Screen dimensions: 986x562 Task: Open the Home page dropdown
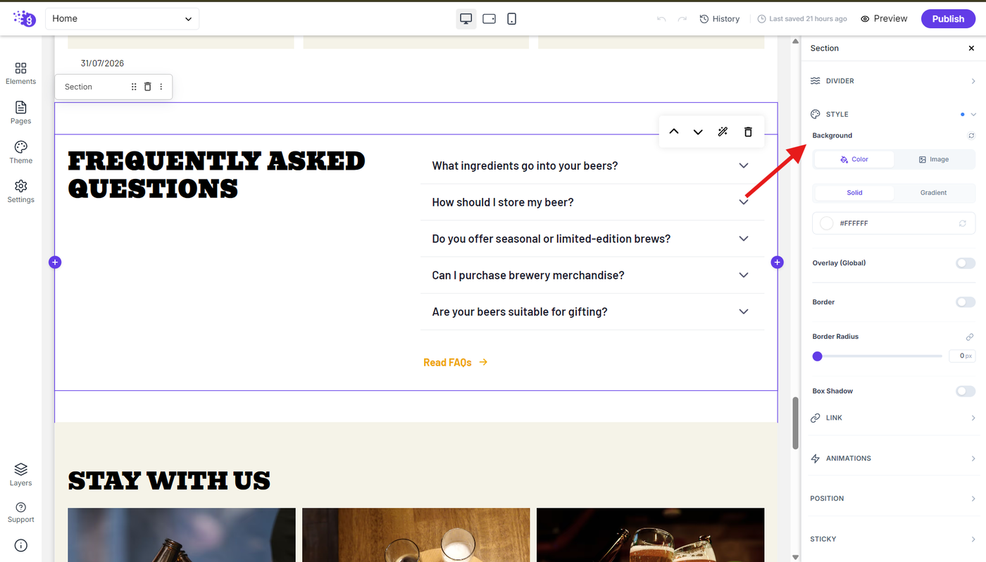[123, 19]
